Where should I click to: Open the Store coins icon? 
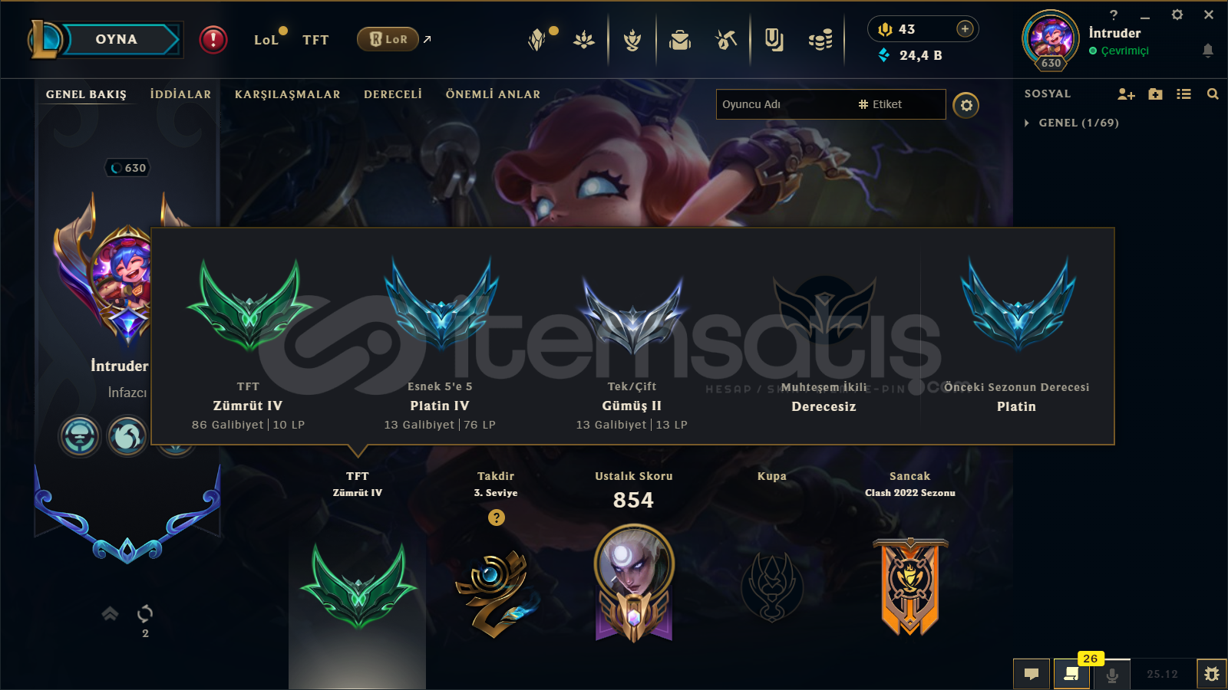(820, 39)
